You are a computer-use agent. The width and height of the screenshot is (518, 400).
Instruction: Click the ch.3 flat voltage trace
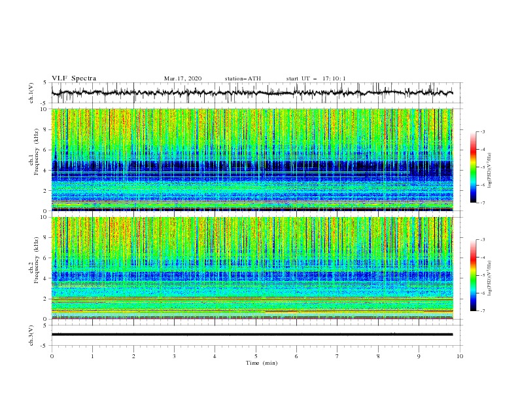pos(252,335)
